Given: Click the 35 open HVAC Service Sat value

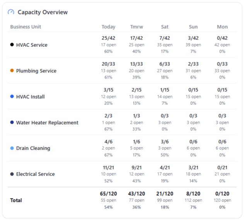Looking at the screenshot, I should coord(165,45).
